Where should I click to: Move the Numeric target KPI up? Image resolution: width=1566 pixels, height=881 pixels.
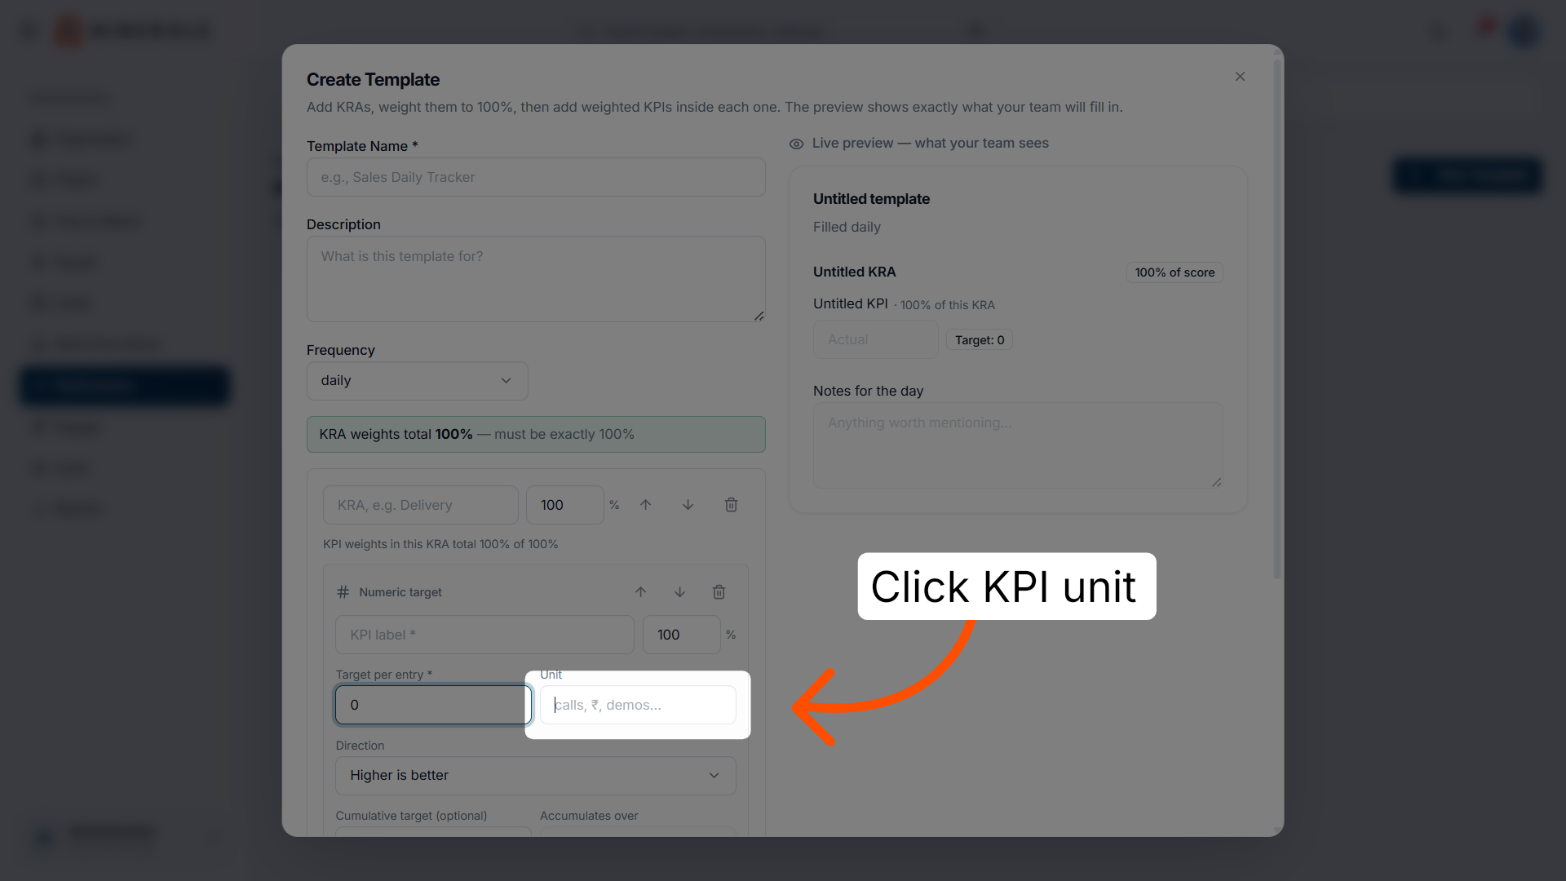coord(640,592)
